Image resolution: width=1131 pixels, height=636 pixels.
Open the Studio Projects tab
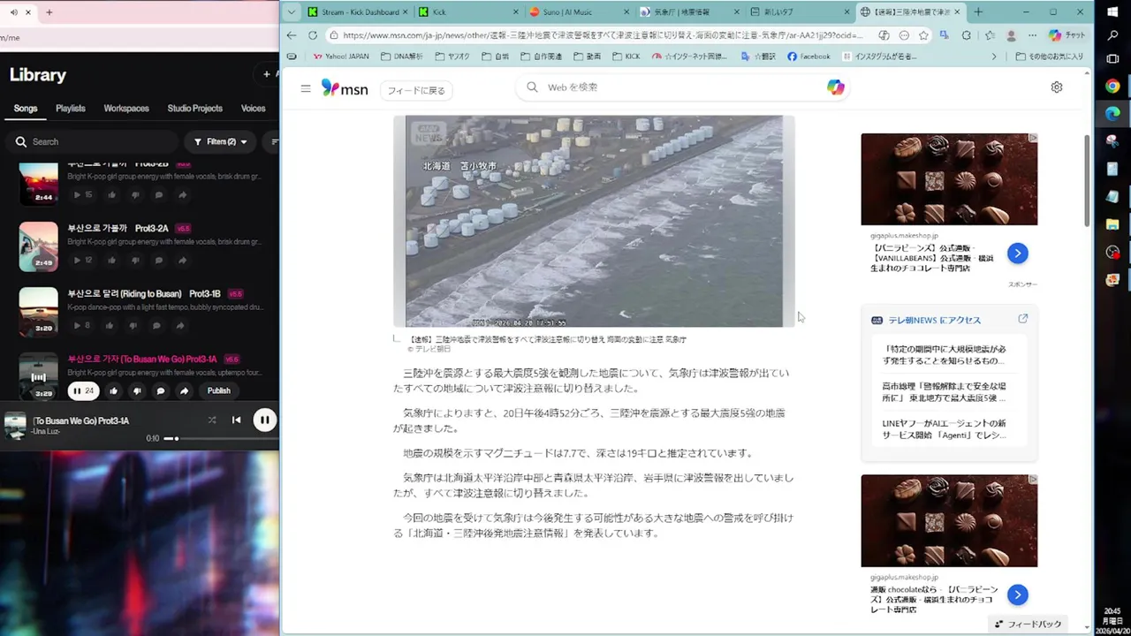[x=195, y=108]
